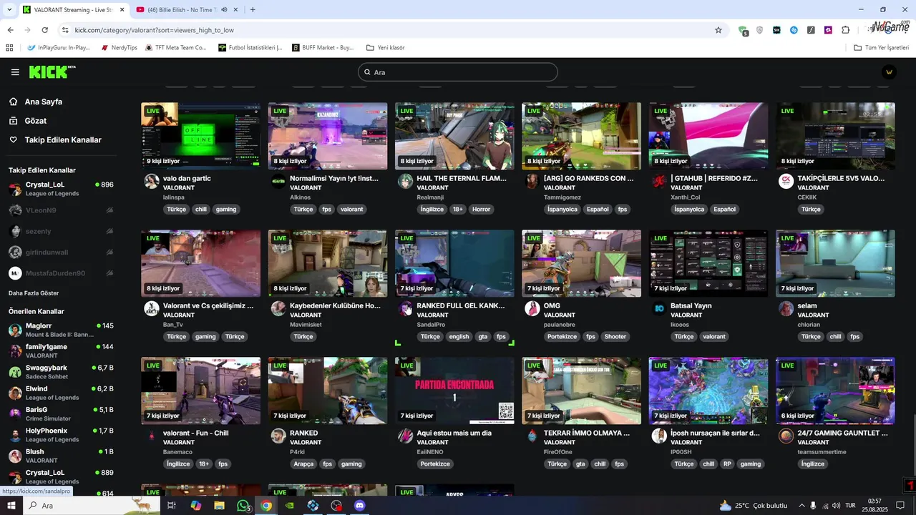Open a new browser tab
This screenshot has height=515, width=916.
[253, 10]
